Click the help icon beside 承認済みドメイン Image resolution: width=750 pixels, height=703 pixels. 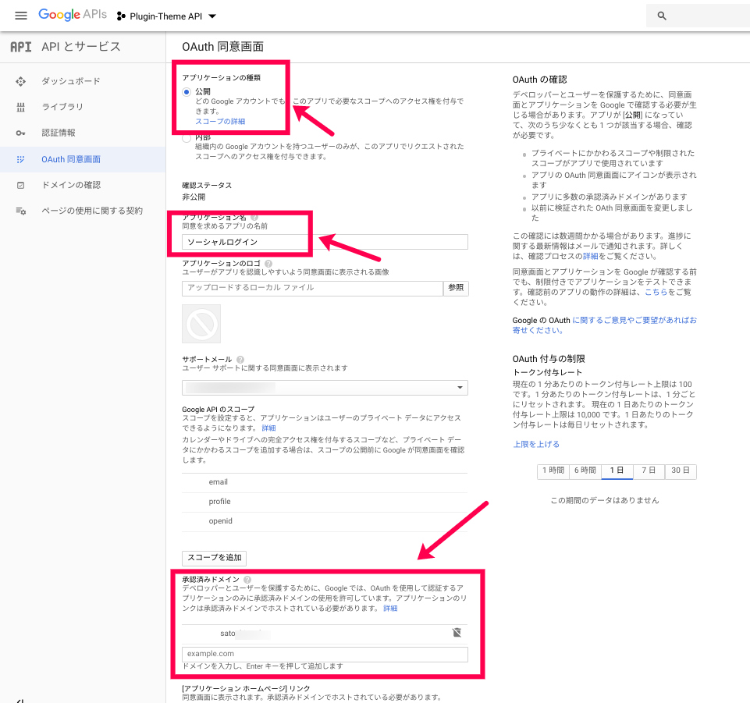[247, 580]
